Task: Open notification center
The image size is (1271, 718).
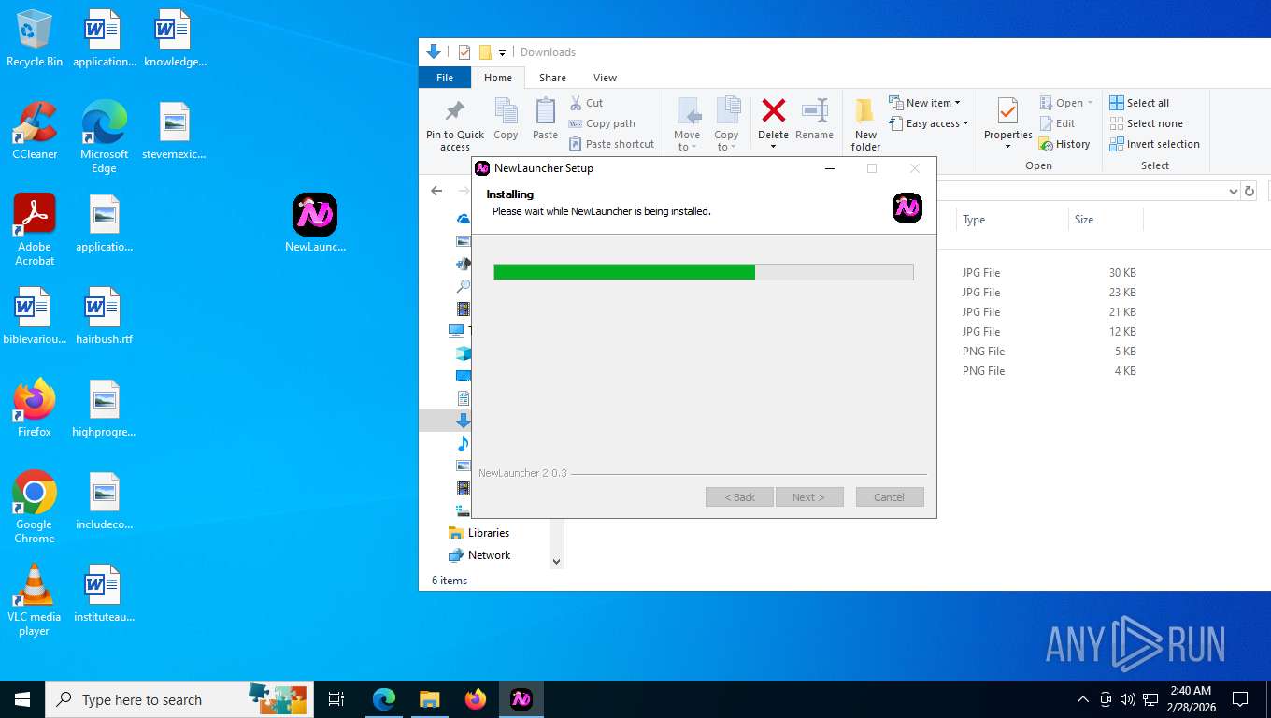Action: pyautogui.click(x=1240, y=699)
